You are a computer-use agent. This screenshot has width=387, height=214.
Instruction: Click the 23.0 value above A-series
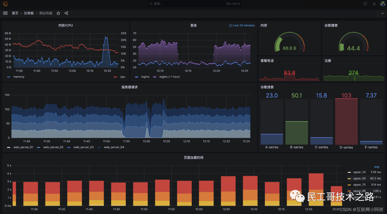tap(272, 95)
